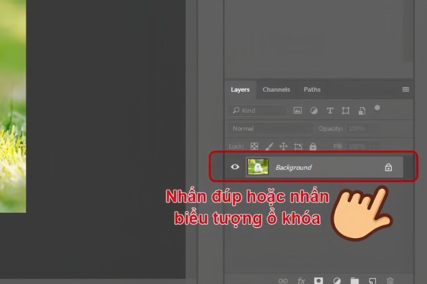
Task: Create a new adjustment layer
Action: (336, 280)
